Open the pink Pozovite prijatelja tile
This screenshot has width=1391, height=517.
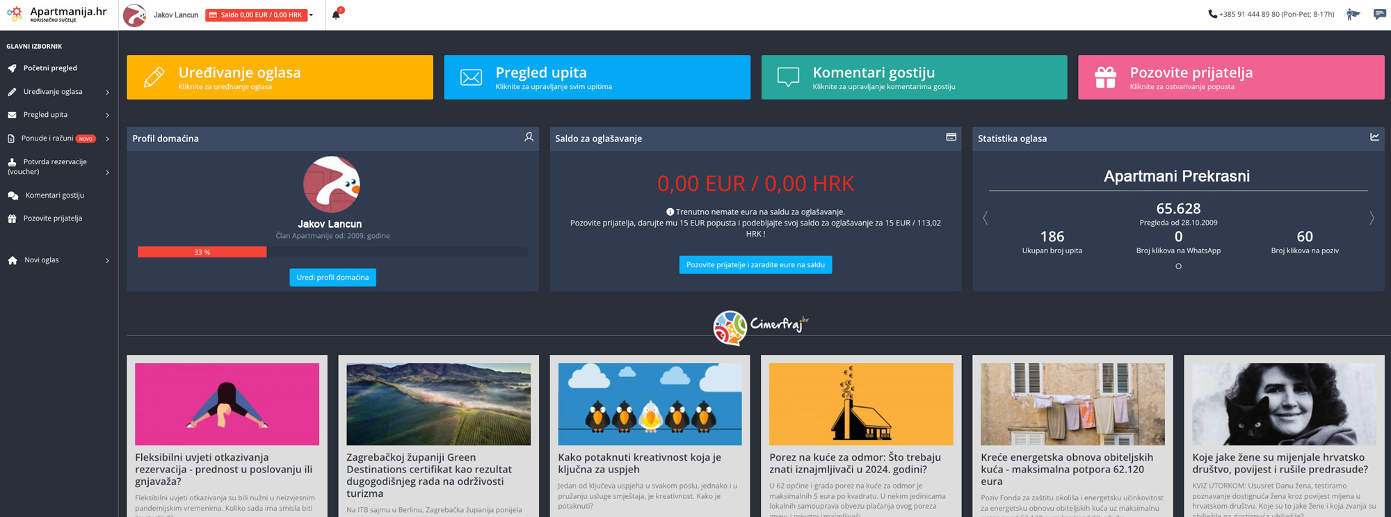[x=1231, y=77]
